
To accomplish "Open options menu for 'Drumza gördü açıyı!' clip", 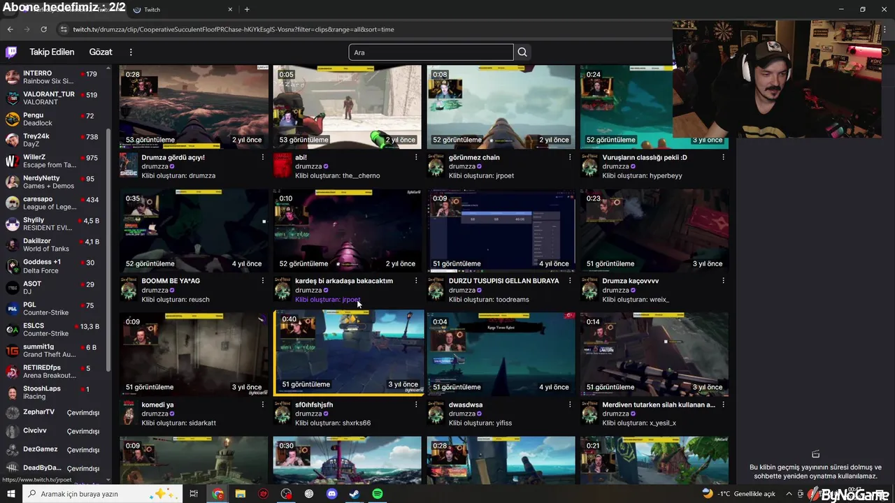I will coord(263,157).
